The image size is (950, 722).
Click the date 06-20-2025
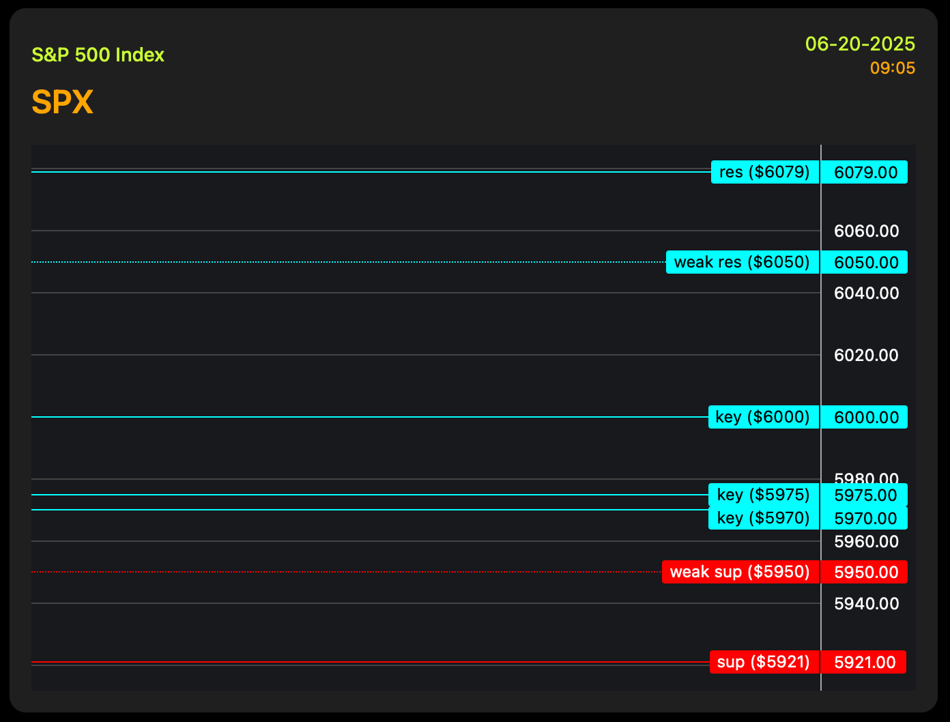pos(860,44)
